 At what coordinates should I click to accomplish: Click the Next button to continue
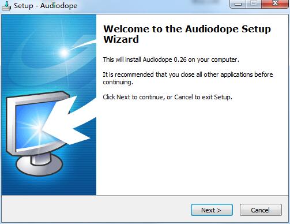pos(212,210)
